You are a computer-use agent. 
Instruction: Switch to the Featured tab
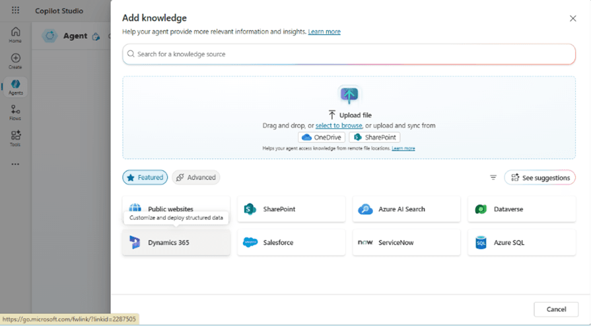(145, 178)
